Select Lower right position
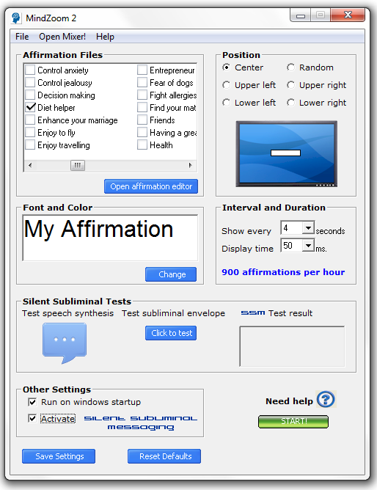The width and height of the screenshot is (377, 490). [290, 103]
